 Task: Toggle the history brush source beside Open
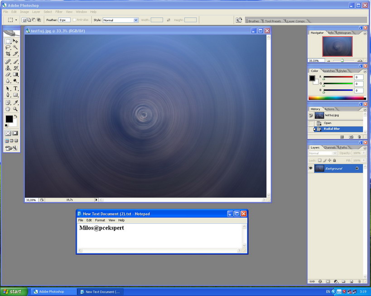[x=311, y=123]
